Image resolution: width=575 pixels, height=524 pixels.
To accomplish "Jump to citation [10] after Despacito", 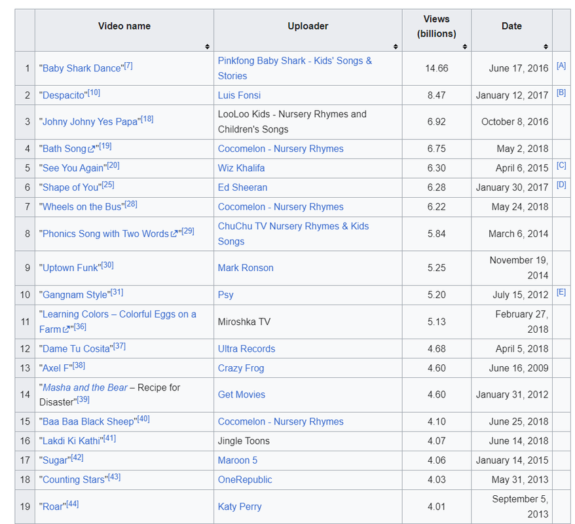I will point(94,93).
